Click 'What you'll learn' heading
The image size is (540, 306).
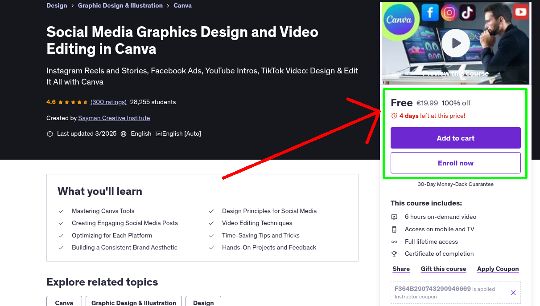100,191
